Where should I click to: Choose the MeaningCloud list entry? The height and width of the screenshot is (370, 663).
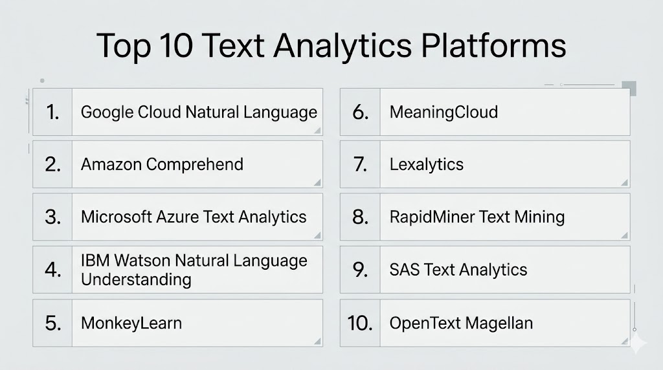(x=444, y=112)
